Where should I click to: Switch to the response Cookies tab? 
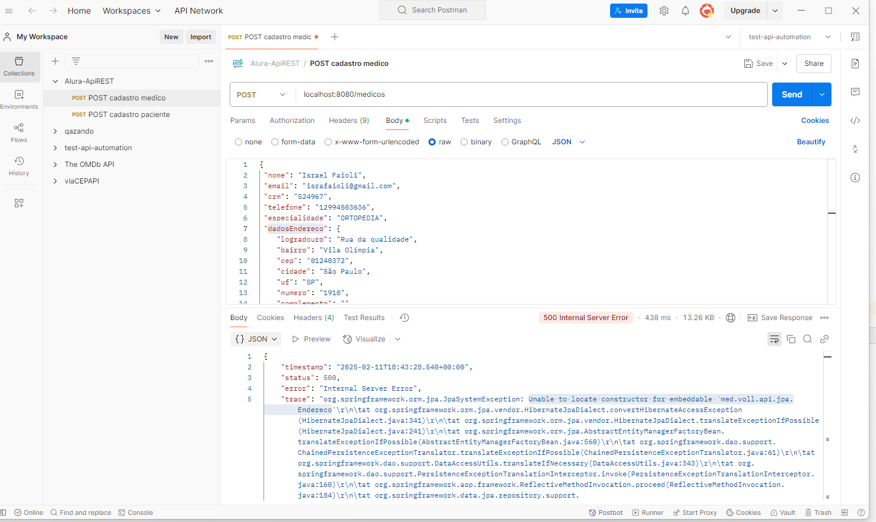tap(271, 318)
